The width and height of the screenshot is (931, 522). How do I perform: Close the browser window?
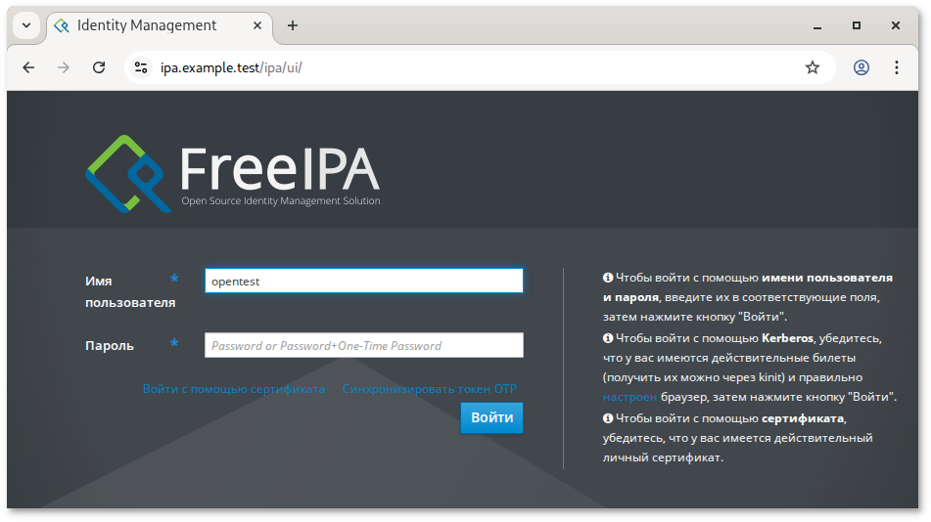tap(896, 25)
